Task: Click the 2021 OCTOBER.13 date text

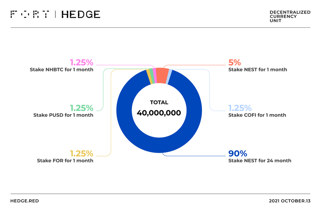Action: 290,201
